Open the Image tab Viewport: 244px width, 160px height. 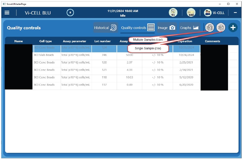click(x=166, y=28)
